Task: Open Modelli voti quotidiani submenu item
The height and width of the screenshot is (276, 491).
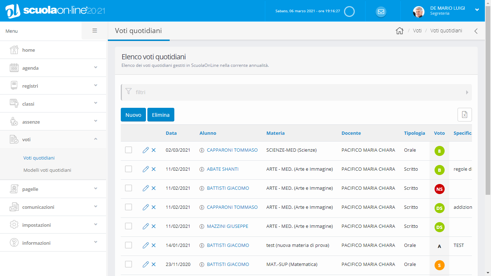Action: click(47, 170)
